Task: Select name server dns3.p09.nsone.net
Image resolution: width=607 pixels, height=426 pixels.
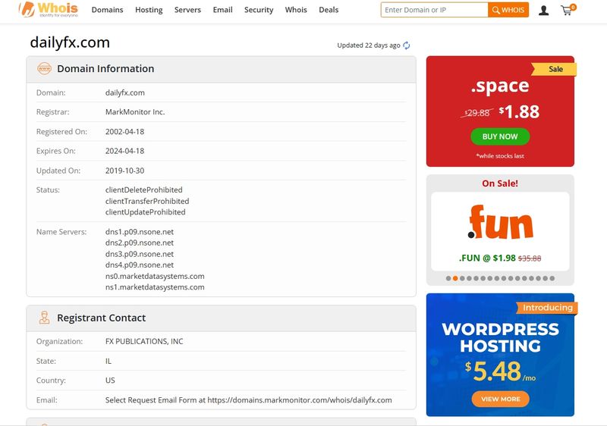Action: coord(140,254)
